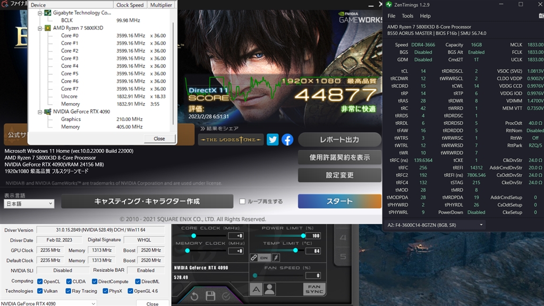Click the Fan Sync button

[x=314, y=290]
